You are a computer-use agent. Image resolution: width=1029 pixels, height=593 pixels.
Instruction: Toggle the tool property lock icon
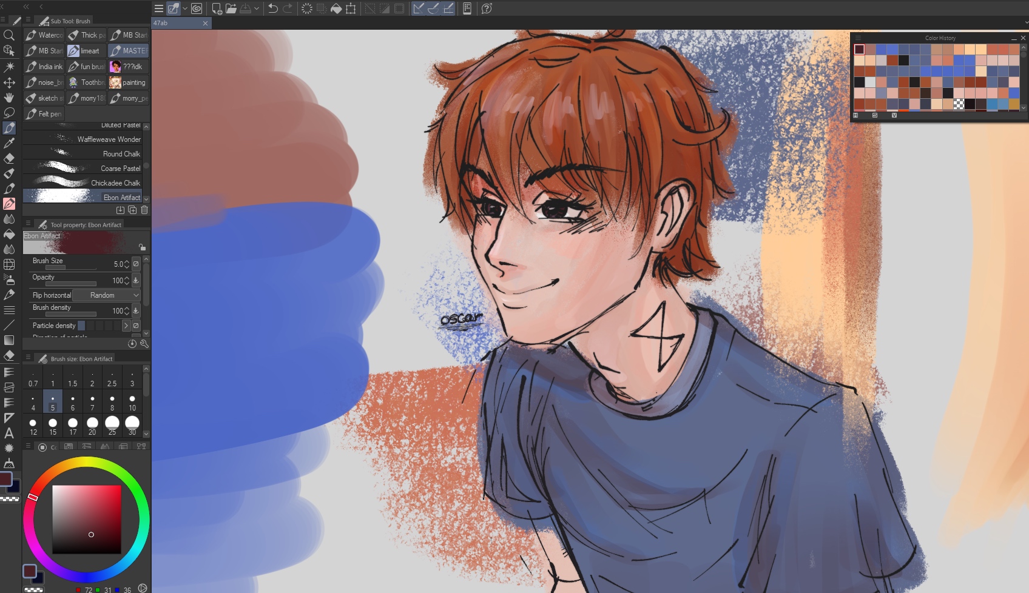click(x=142, y=247)
